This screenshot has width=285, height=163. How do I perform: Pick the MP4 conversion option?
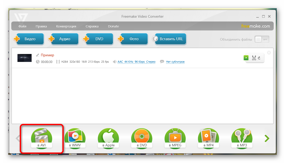point(208,138)
